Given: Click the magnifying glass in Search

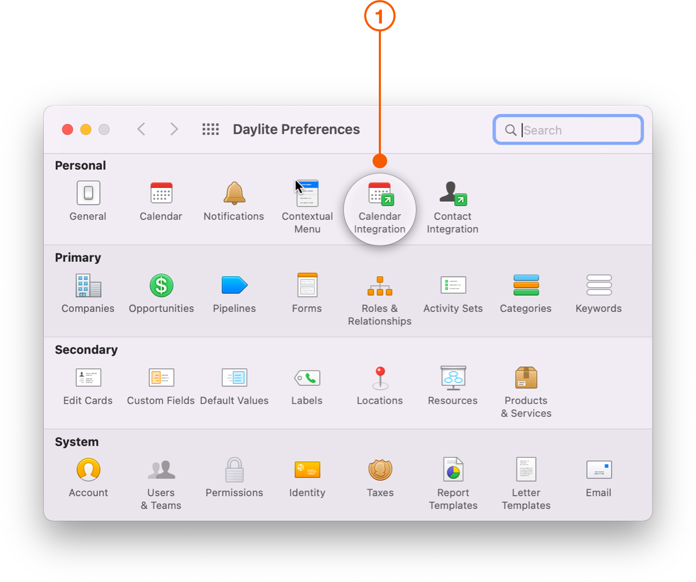Looking at the screenshot, I should (511, 130).
